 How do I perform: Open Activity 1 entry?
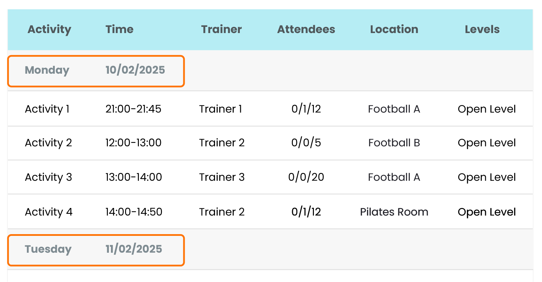click(47, 109)
